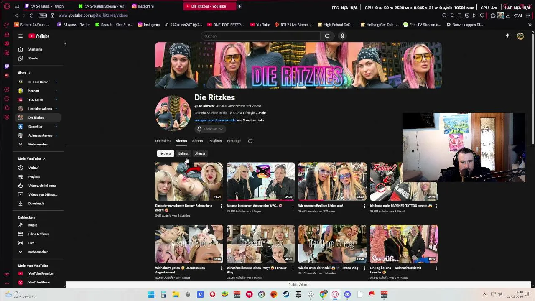This screenshot has width=535, height=301.
Task: Click the heart bookmark icon in address bar
Action: pos(482,15)
